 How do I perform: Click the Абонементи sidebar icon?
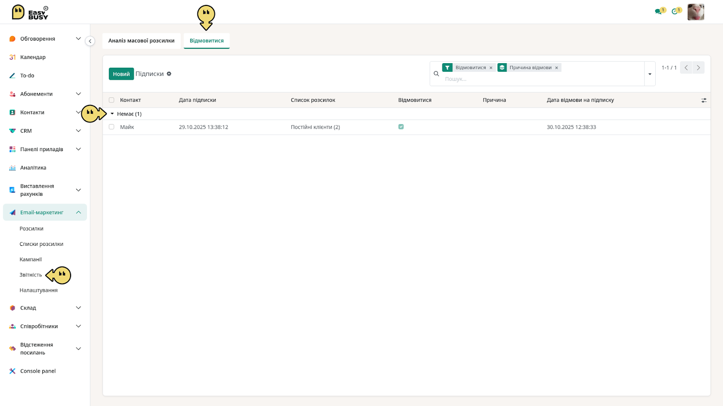(12, 94)
